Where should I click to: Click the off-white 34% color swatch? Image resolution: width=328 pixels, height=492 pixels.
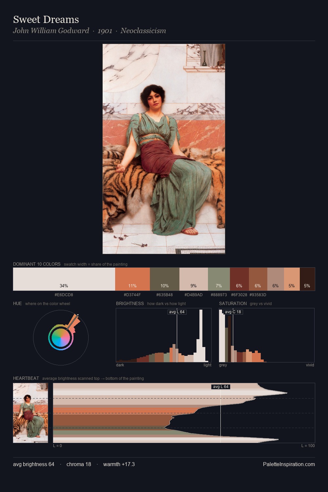coord(64,279)
